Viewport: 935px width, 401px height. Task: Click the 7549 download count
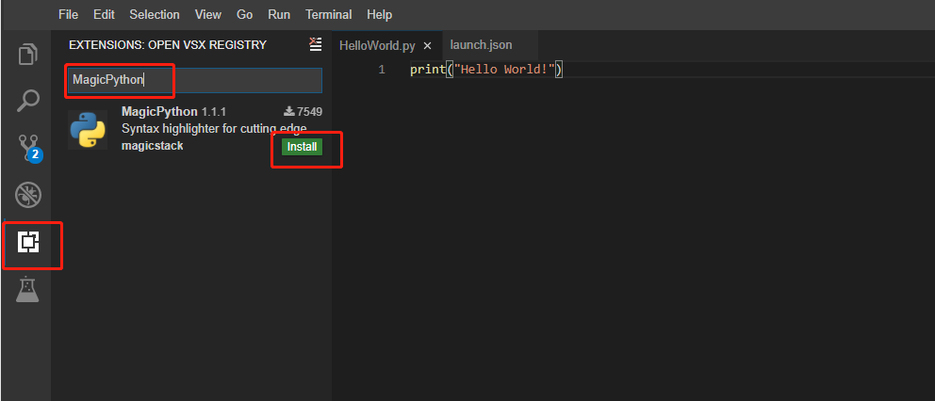(x=303, y=111)
